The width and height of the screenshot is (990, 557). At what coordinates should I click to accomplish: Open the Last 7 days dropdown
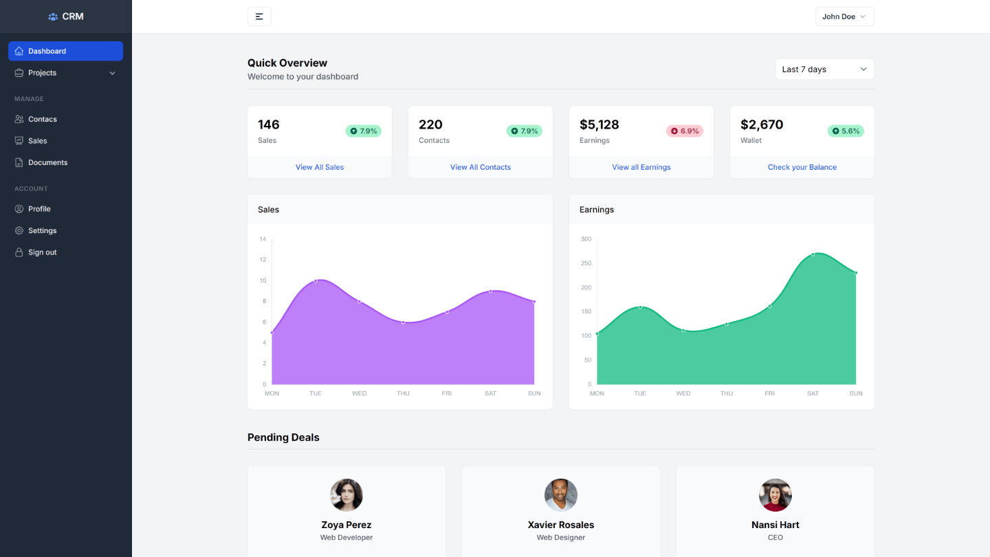[x=824, y=69]
